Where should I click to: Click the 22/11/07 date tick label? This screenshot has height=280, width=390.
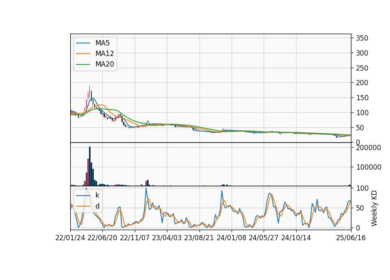(x=134, y=238)
